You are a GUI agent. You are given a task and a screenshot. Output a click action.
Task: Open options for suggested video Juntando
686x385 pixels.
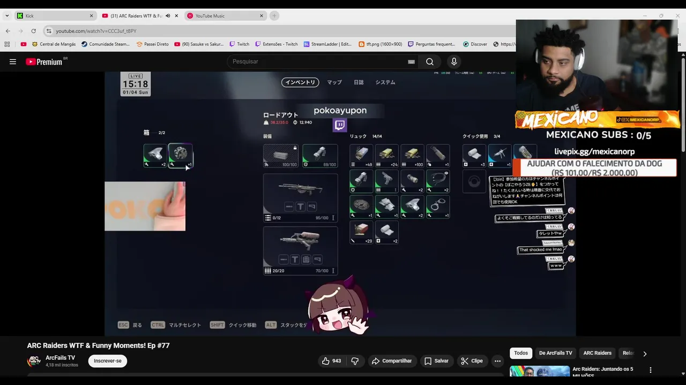(x=651, y=370)
